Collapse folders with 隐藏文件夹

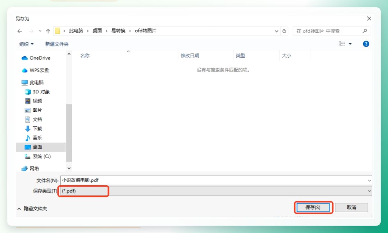click(x=32, y=209)
